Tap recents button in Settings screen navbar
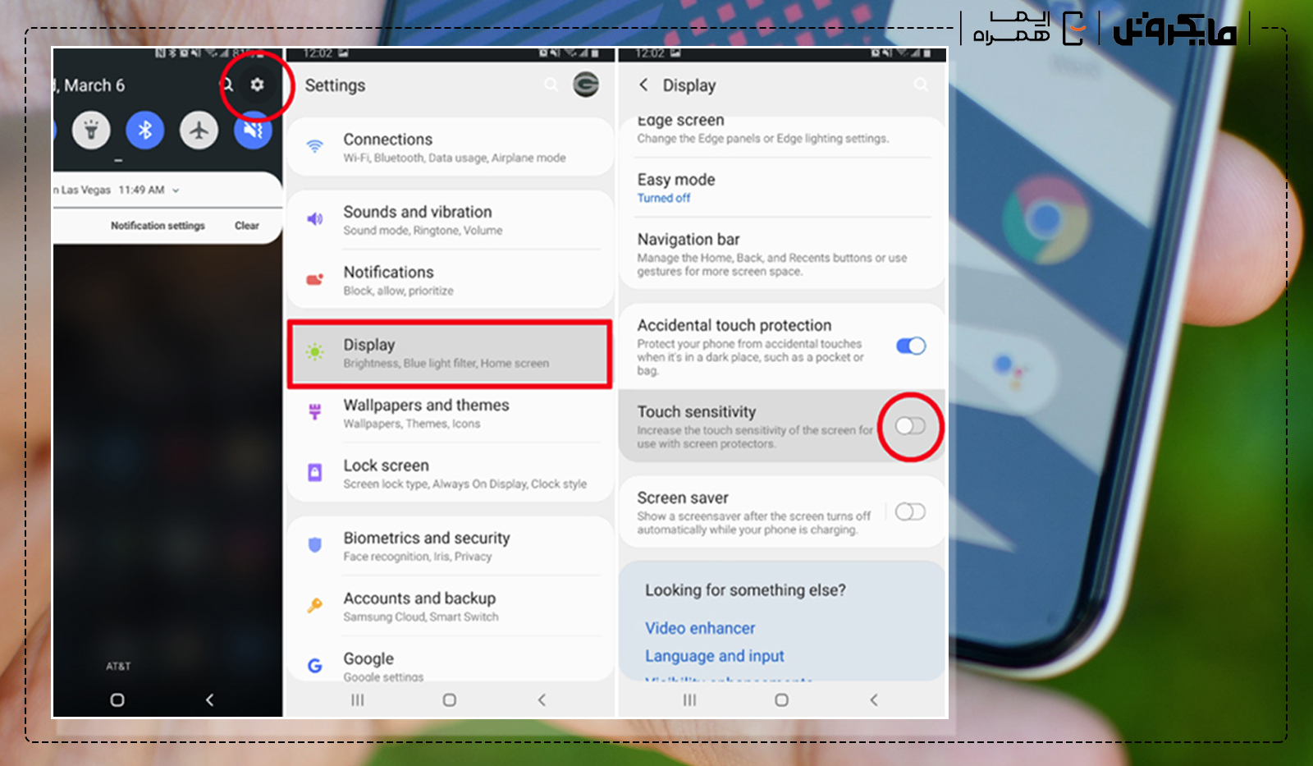 tap(358, 700)
